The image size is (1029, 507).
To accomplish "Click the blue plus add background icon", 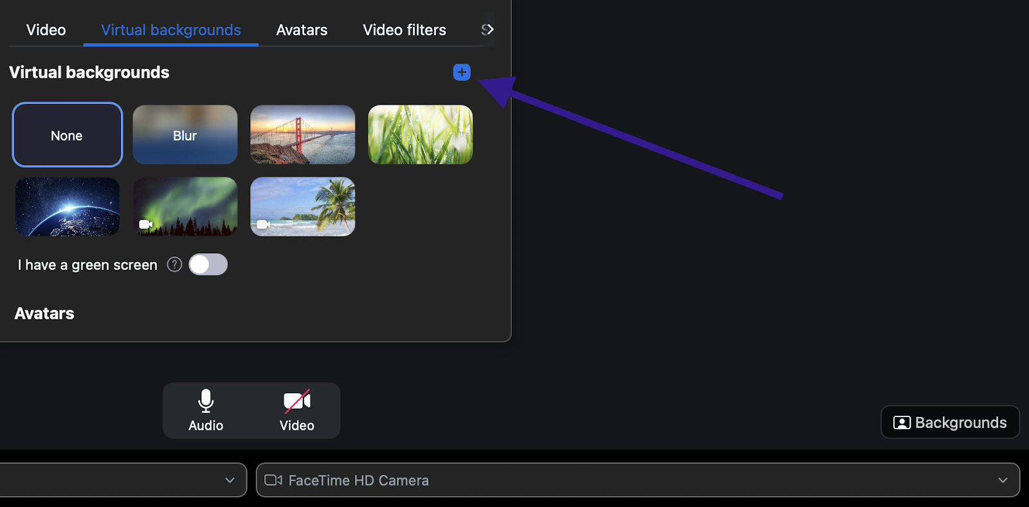I will click(462, 72).
